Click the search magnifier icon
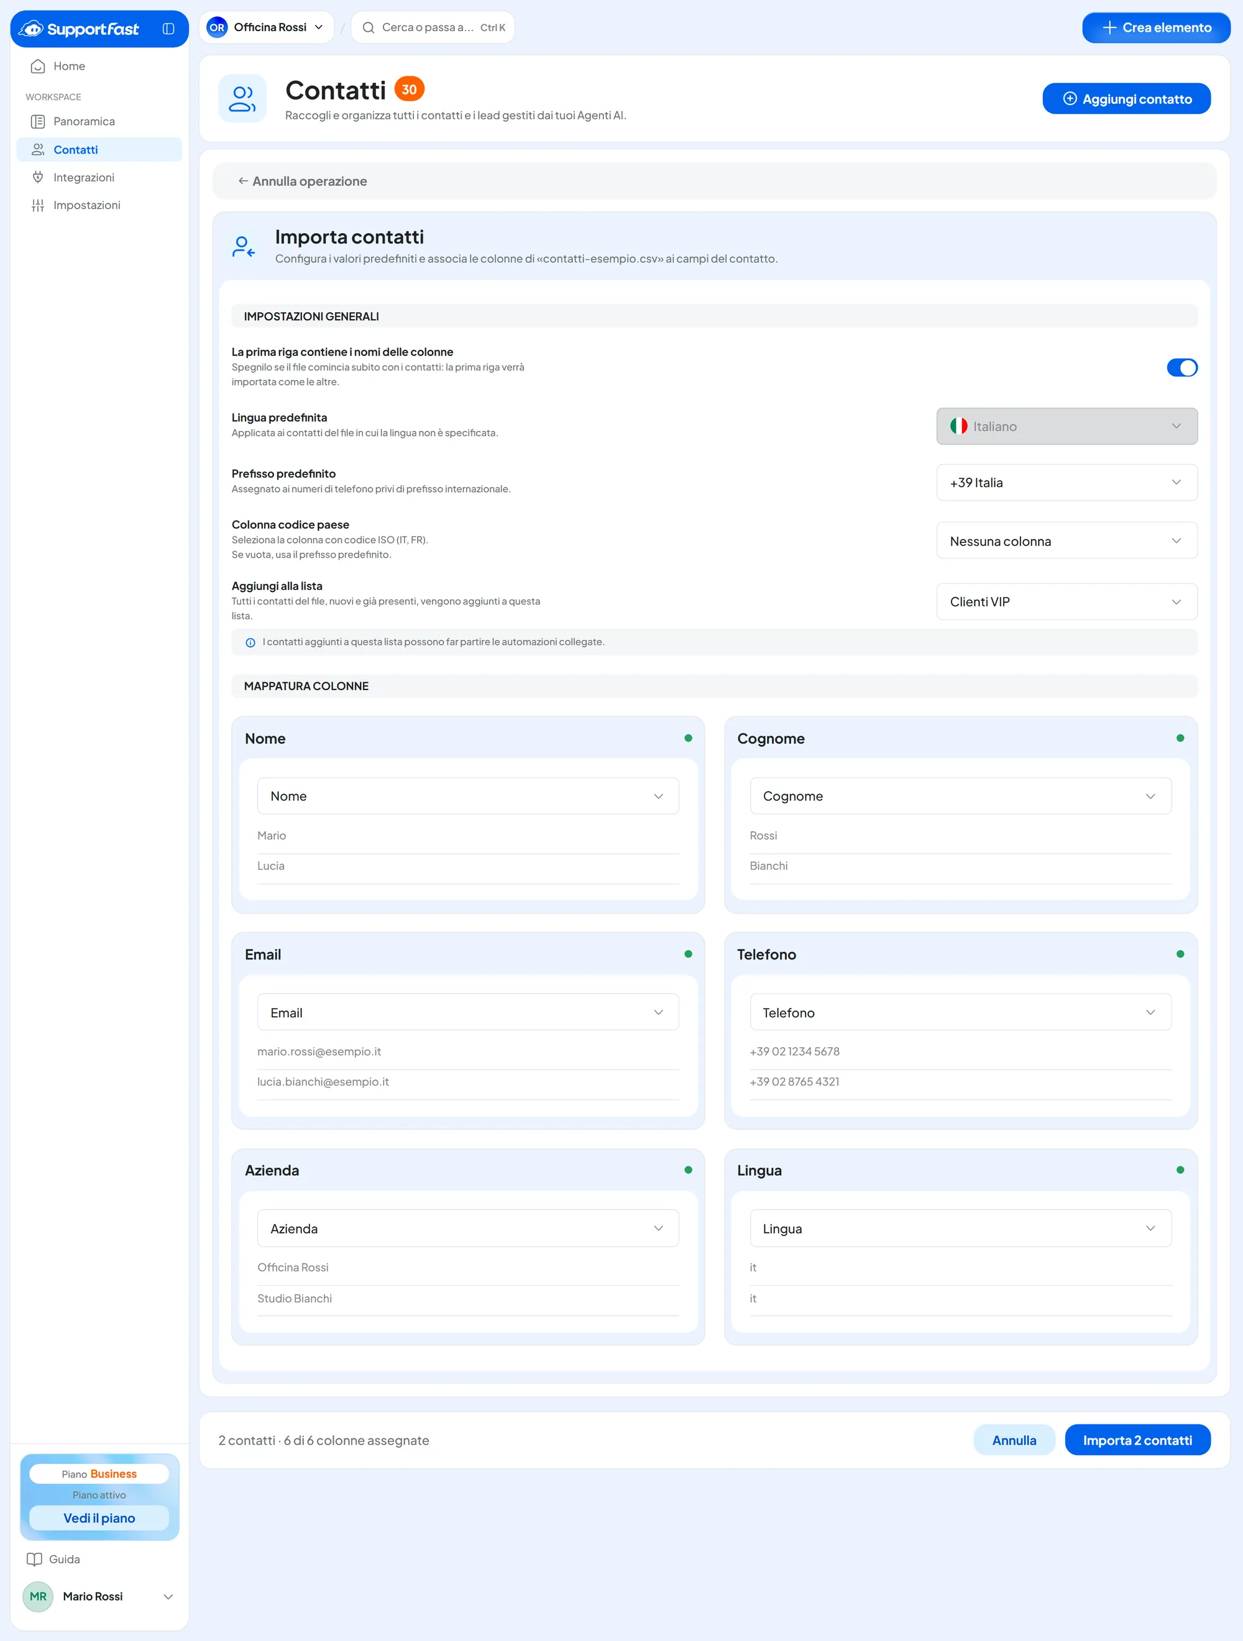This screenshot has width=1243, height=1641. click(368, 27)
